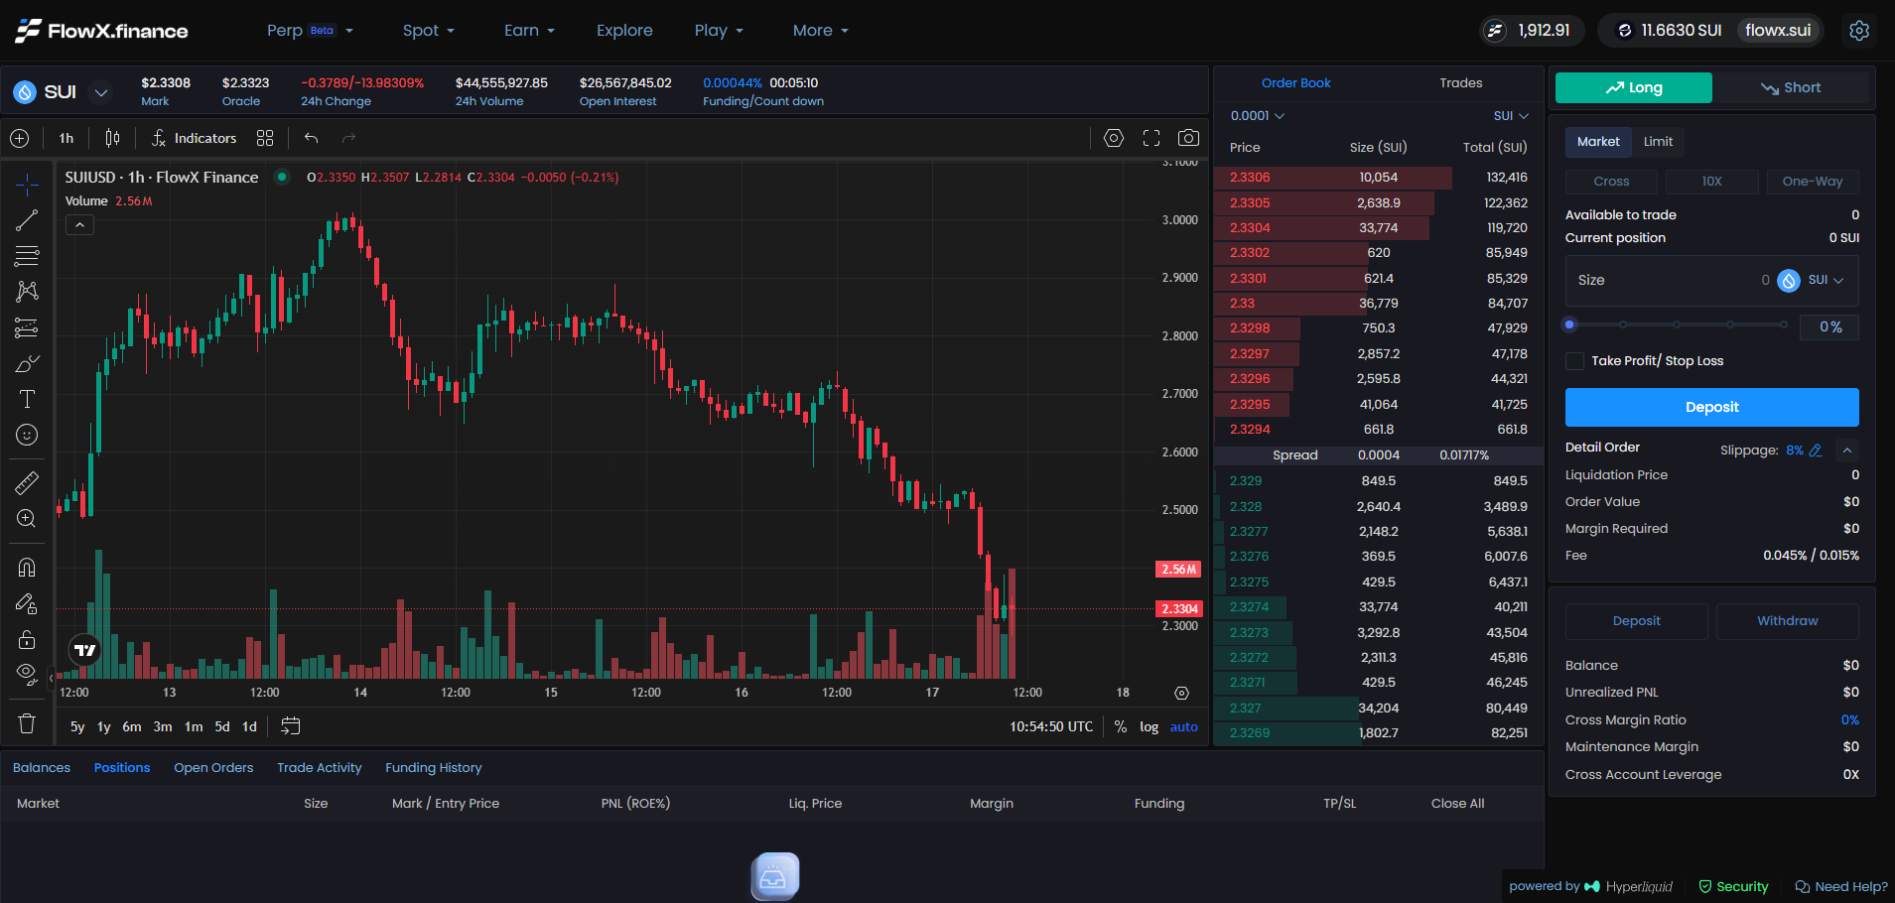Image resolution: width=1895 pixels, height=903 pixels.
Task: Open the Perp menu dropdown
Action: [311, 30]
